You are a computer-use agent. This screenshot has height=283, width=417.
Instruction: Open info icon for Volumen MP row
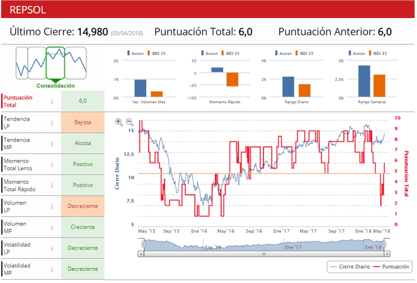coord(52,227)
